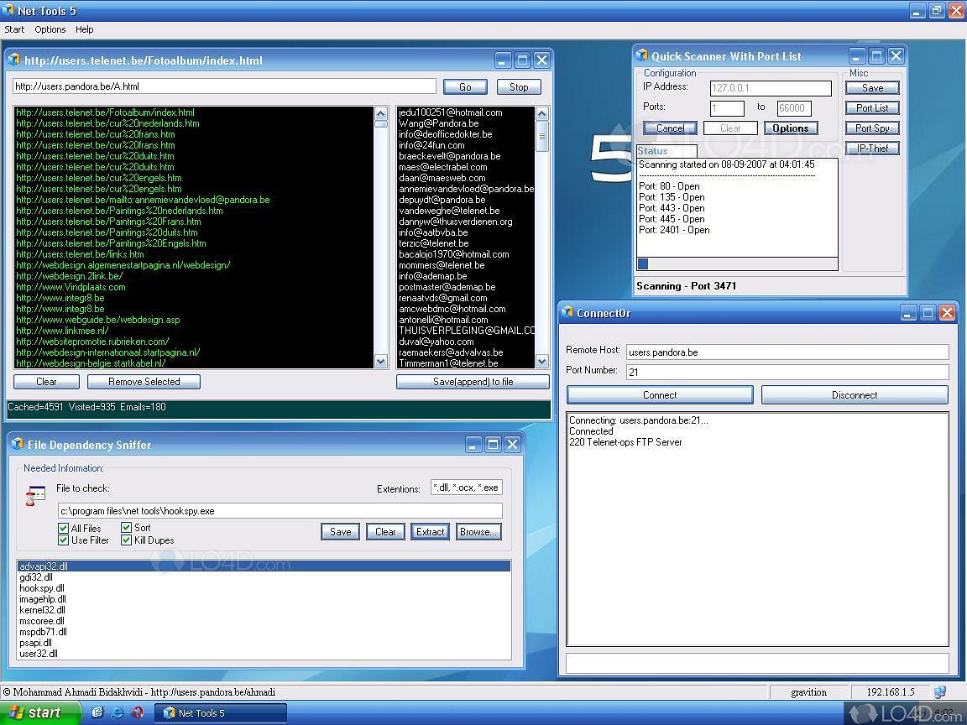Image resolution: width=967 pixels, height=725 pixels.
Task: Click the File Dependency Sniffer title icon
Action: coord(18,445)
